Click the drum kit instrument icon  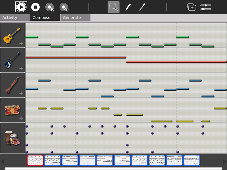tap(12, 138)
